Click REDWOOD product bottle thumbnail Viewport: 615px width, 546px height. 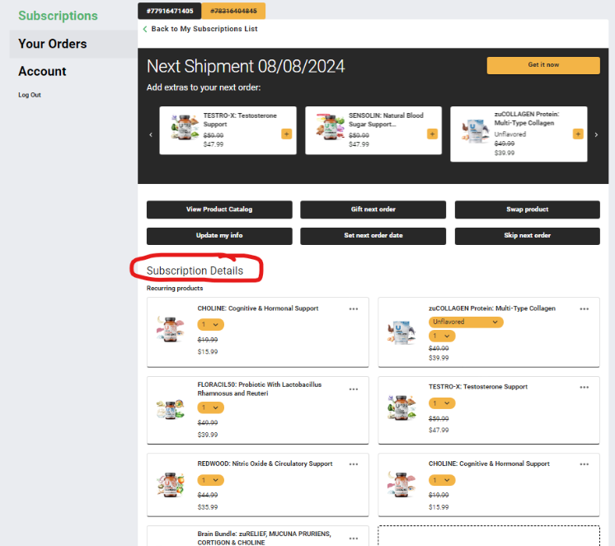[170, 485]
